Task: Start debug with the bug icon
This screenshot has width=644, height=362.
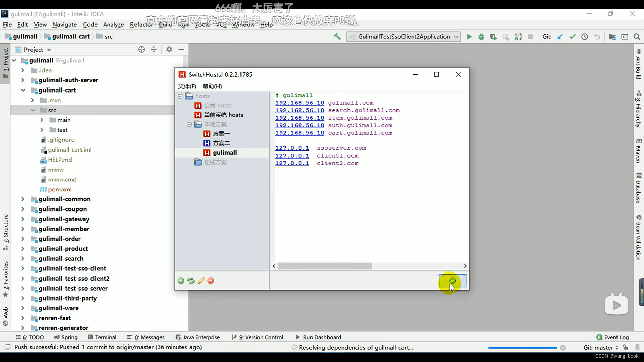Action: (481, 37)
